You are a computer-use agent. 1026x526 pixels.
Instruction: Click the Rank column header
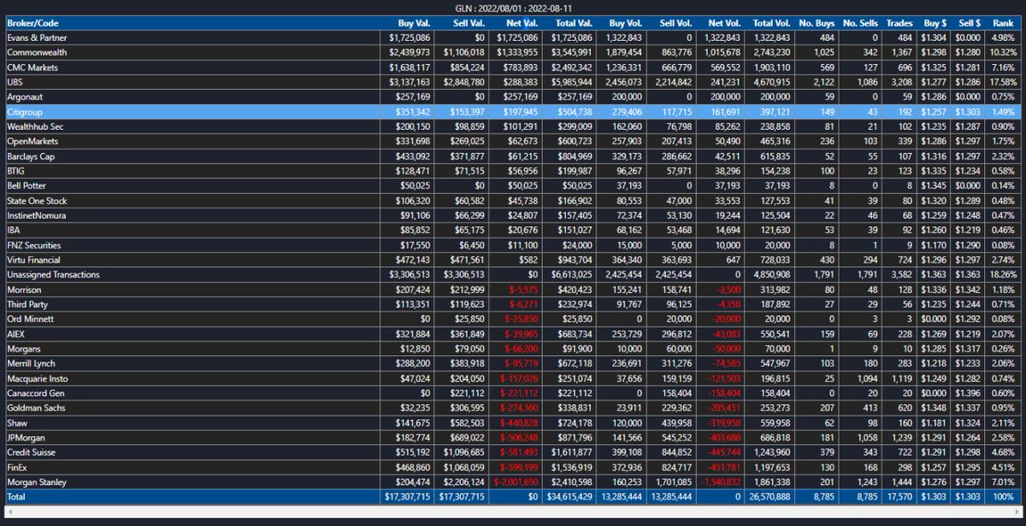click(x=1004, y=23)
